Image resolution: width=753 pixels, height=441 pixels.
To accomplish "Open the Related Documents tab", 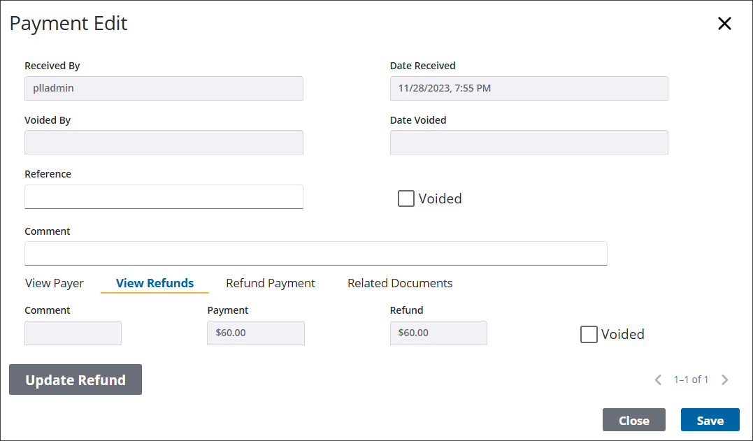I will click(400, 283).
